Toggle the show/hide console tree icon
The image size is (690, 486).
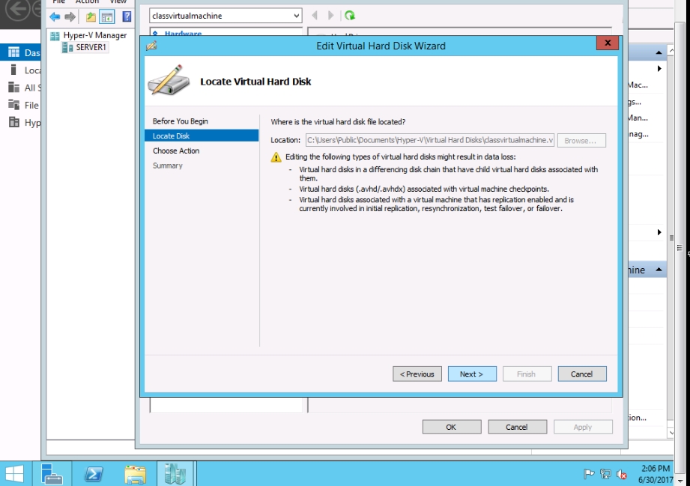(107, 17)
